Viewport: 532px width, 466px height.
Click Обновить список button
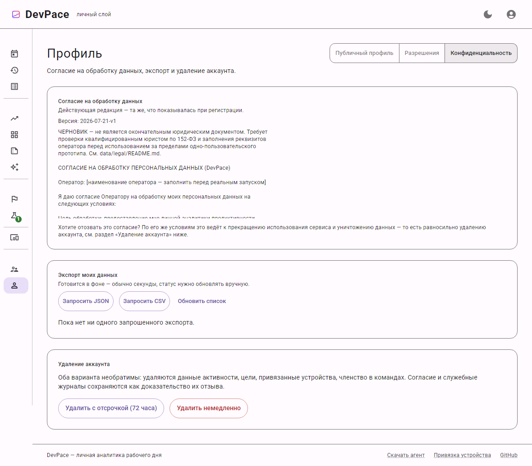tap(202, 301)
